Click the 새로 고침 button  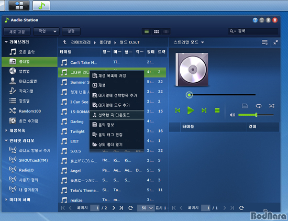(17, 31)
